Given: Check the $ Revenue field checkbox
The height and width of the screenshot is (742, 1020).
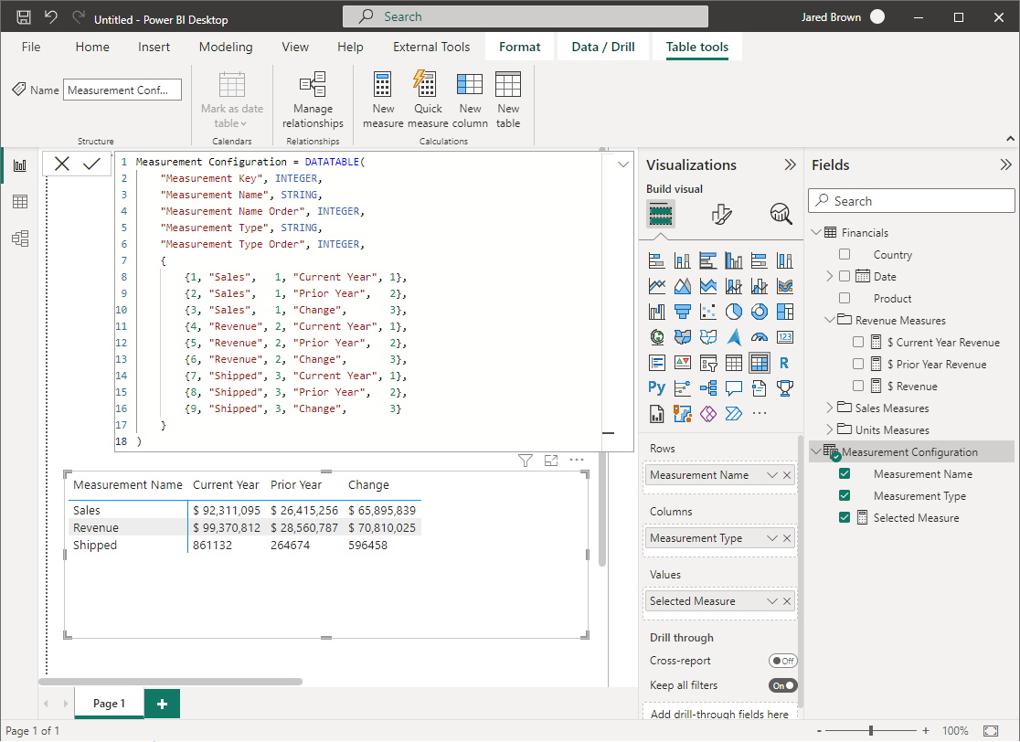Looking at the screenshot, I should (x=859, y=386).
